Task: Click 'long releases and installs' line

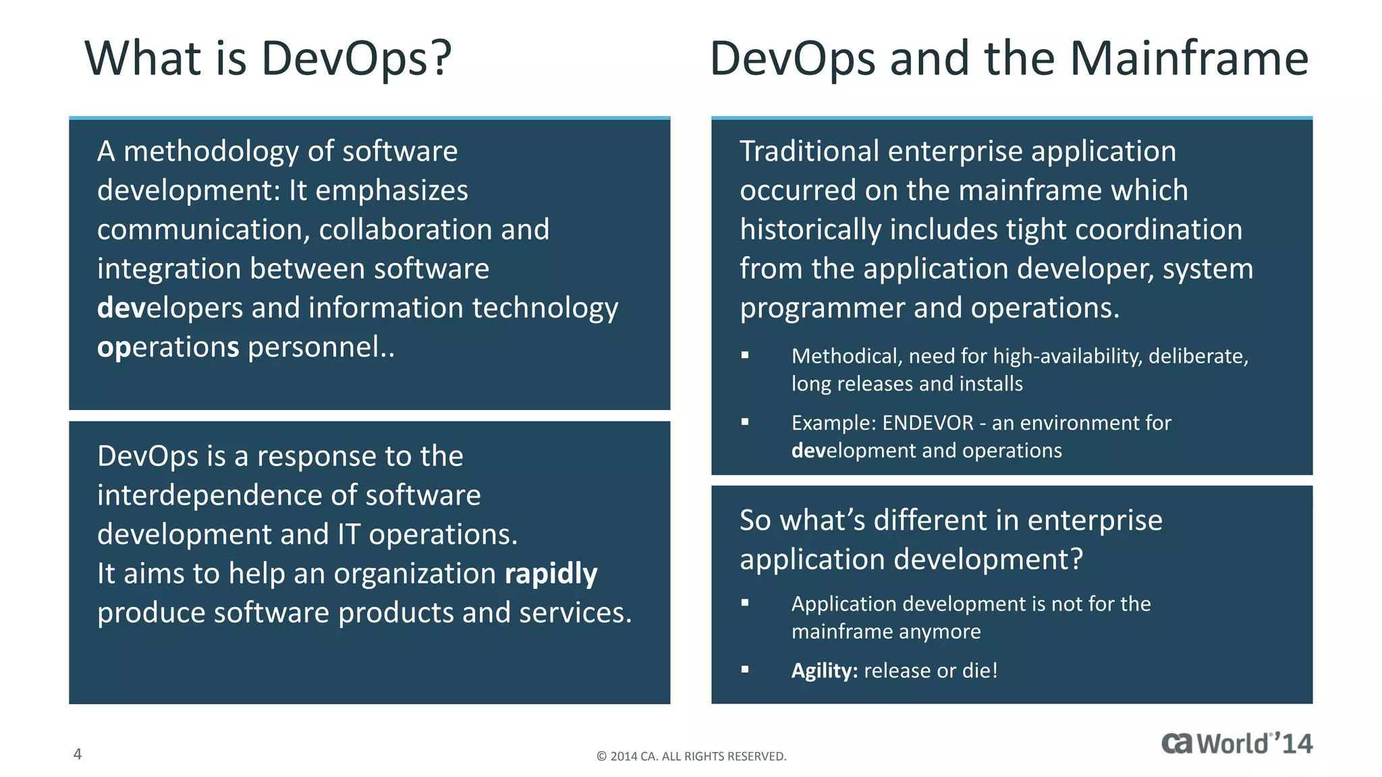Action: point(906,384)
